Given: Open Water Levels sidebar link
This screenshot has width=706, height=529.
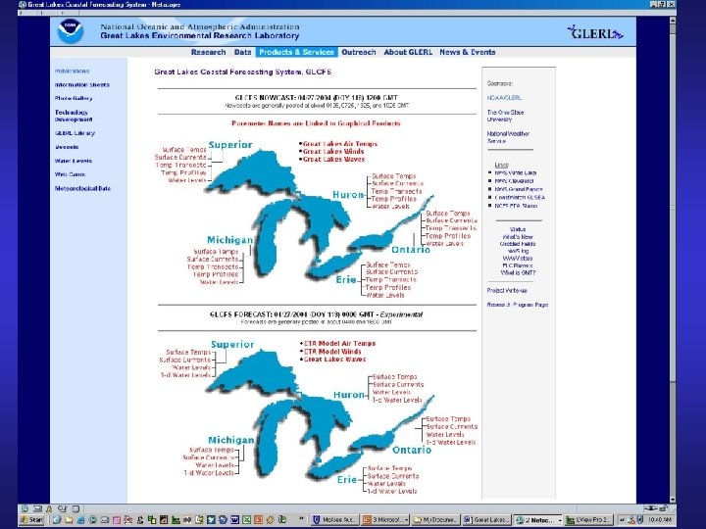Looking at the screenshot, I should point(73,161).
